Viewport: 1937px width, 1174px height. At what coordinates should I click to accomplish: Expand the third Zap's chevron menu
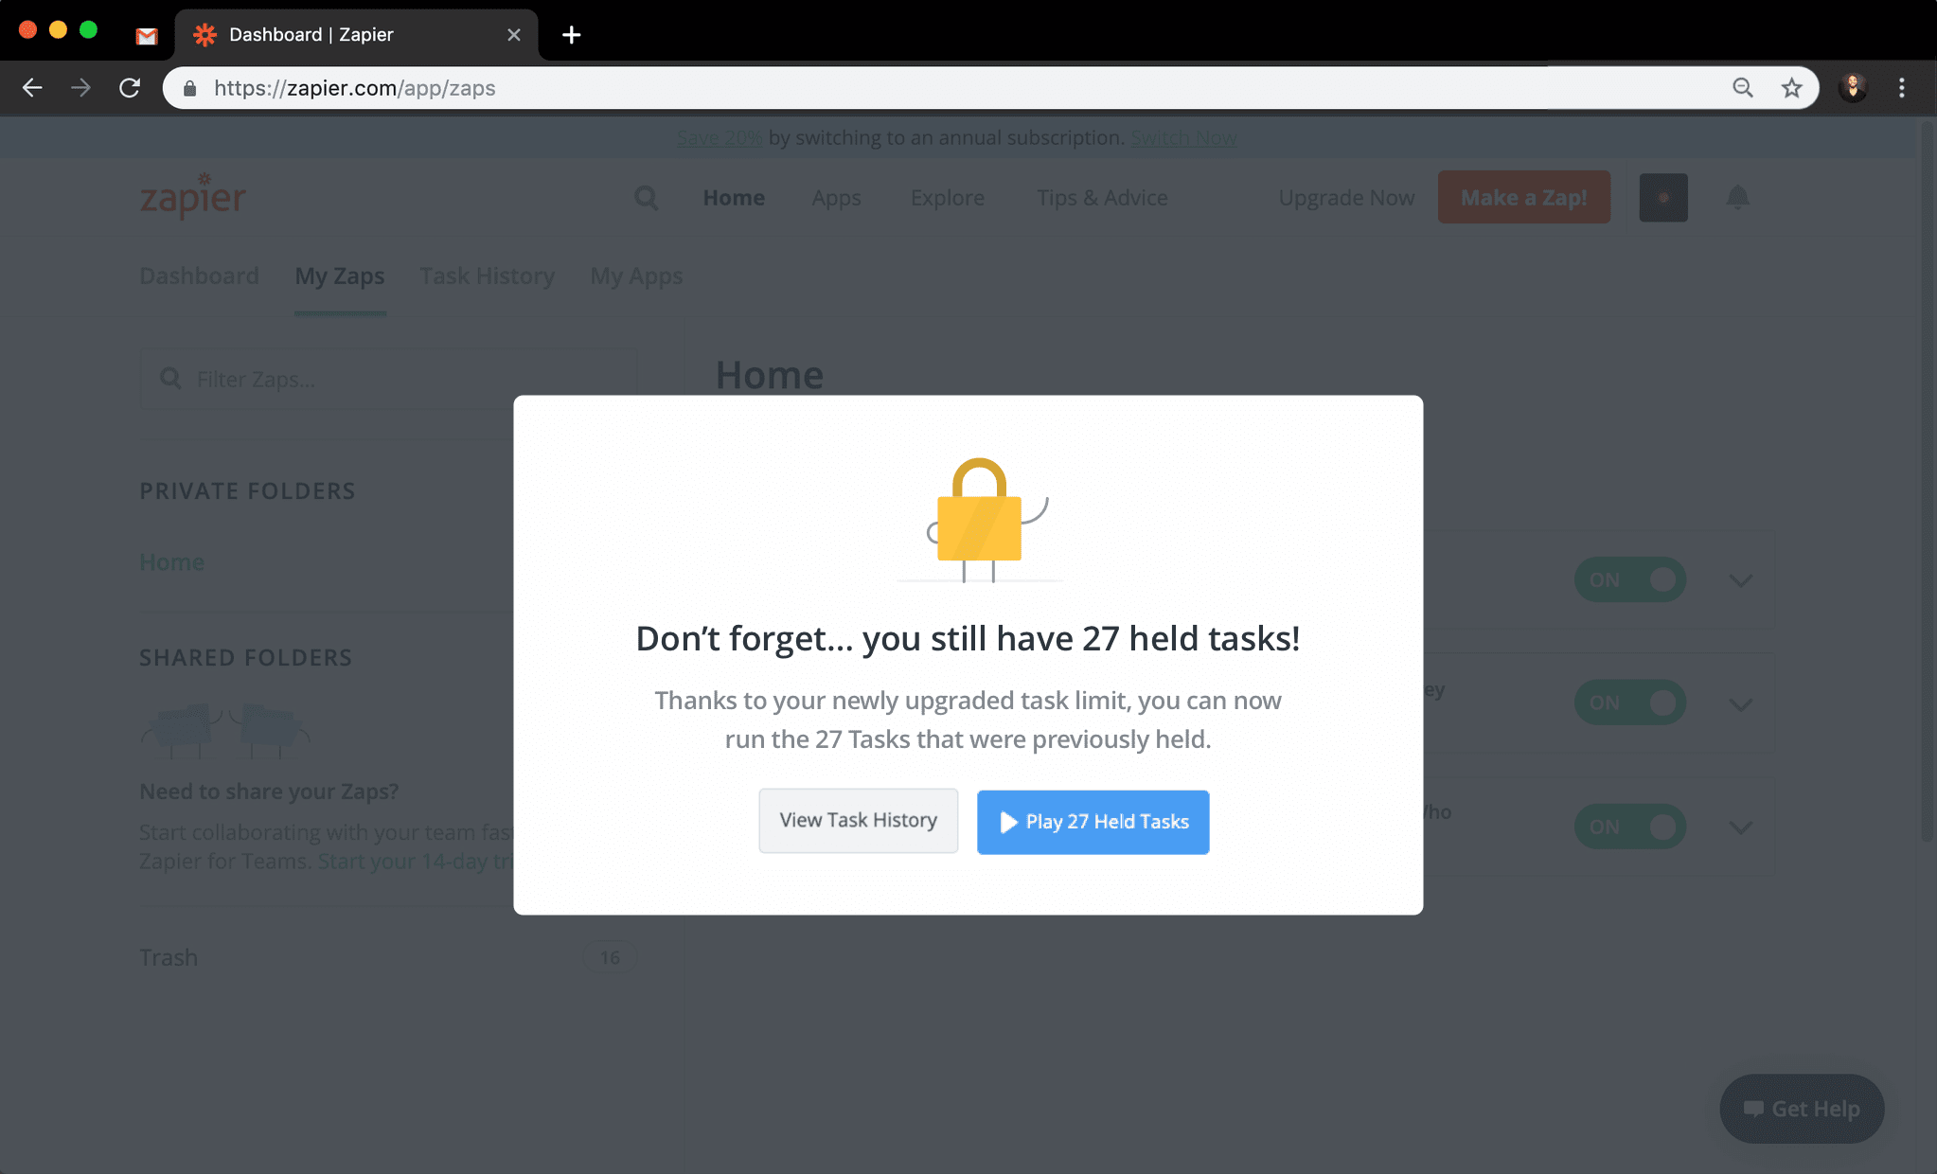(1740, 827)
